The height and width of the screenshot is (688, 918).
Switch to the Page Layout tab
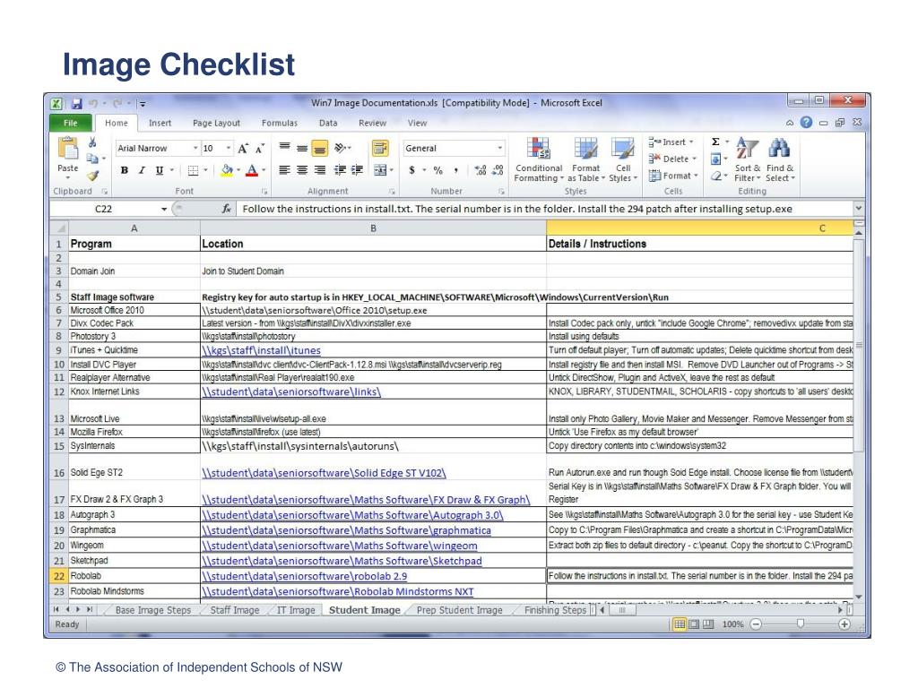click(216, 124)
